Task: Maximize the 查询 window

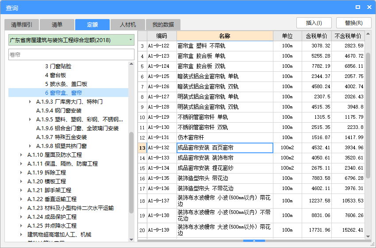Action: 358,7
